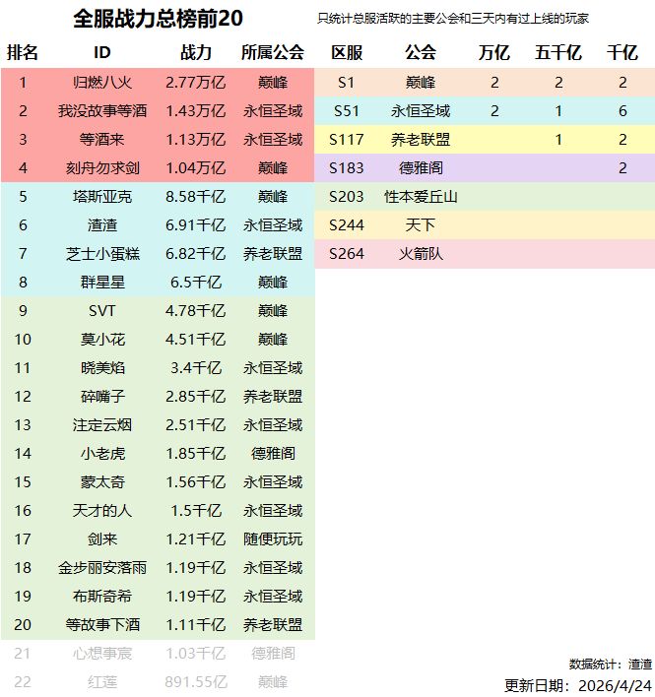Click player ID 小老虎
The height and width of the screenshot is (697, 655).
point(102,454)
